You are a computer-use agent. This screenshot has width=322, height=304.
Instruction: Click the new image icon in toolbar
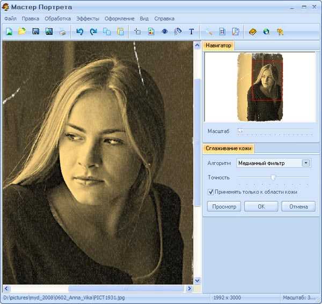(x=9, y=32)
